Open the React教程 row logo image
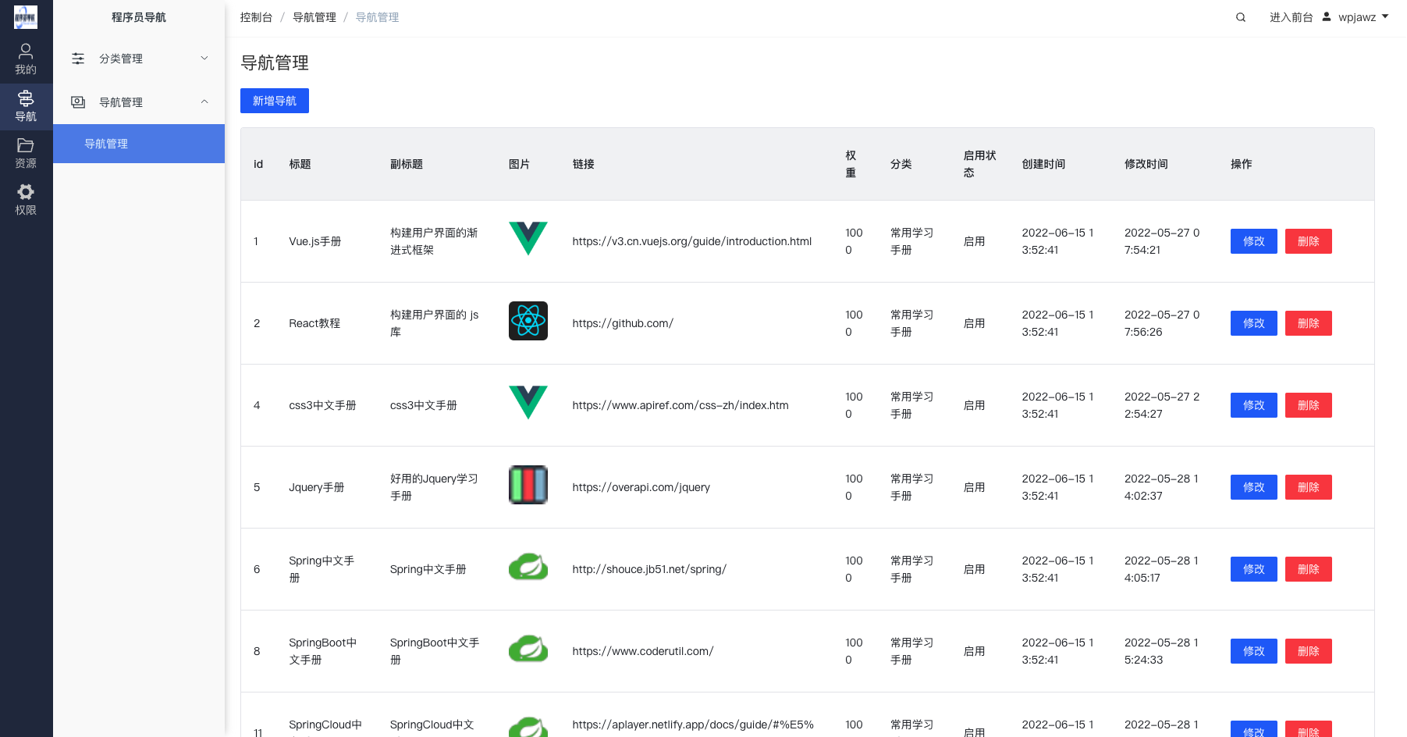Image resolution: width=1407 pixels, height=737 pixels. click(528, 321)
